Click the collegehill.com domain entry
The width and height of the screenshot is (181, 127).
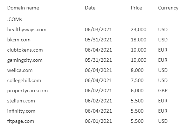pos(24,81)
